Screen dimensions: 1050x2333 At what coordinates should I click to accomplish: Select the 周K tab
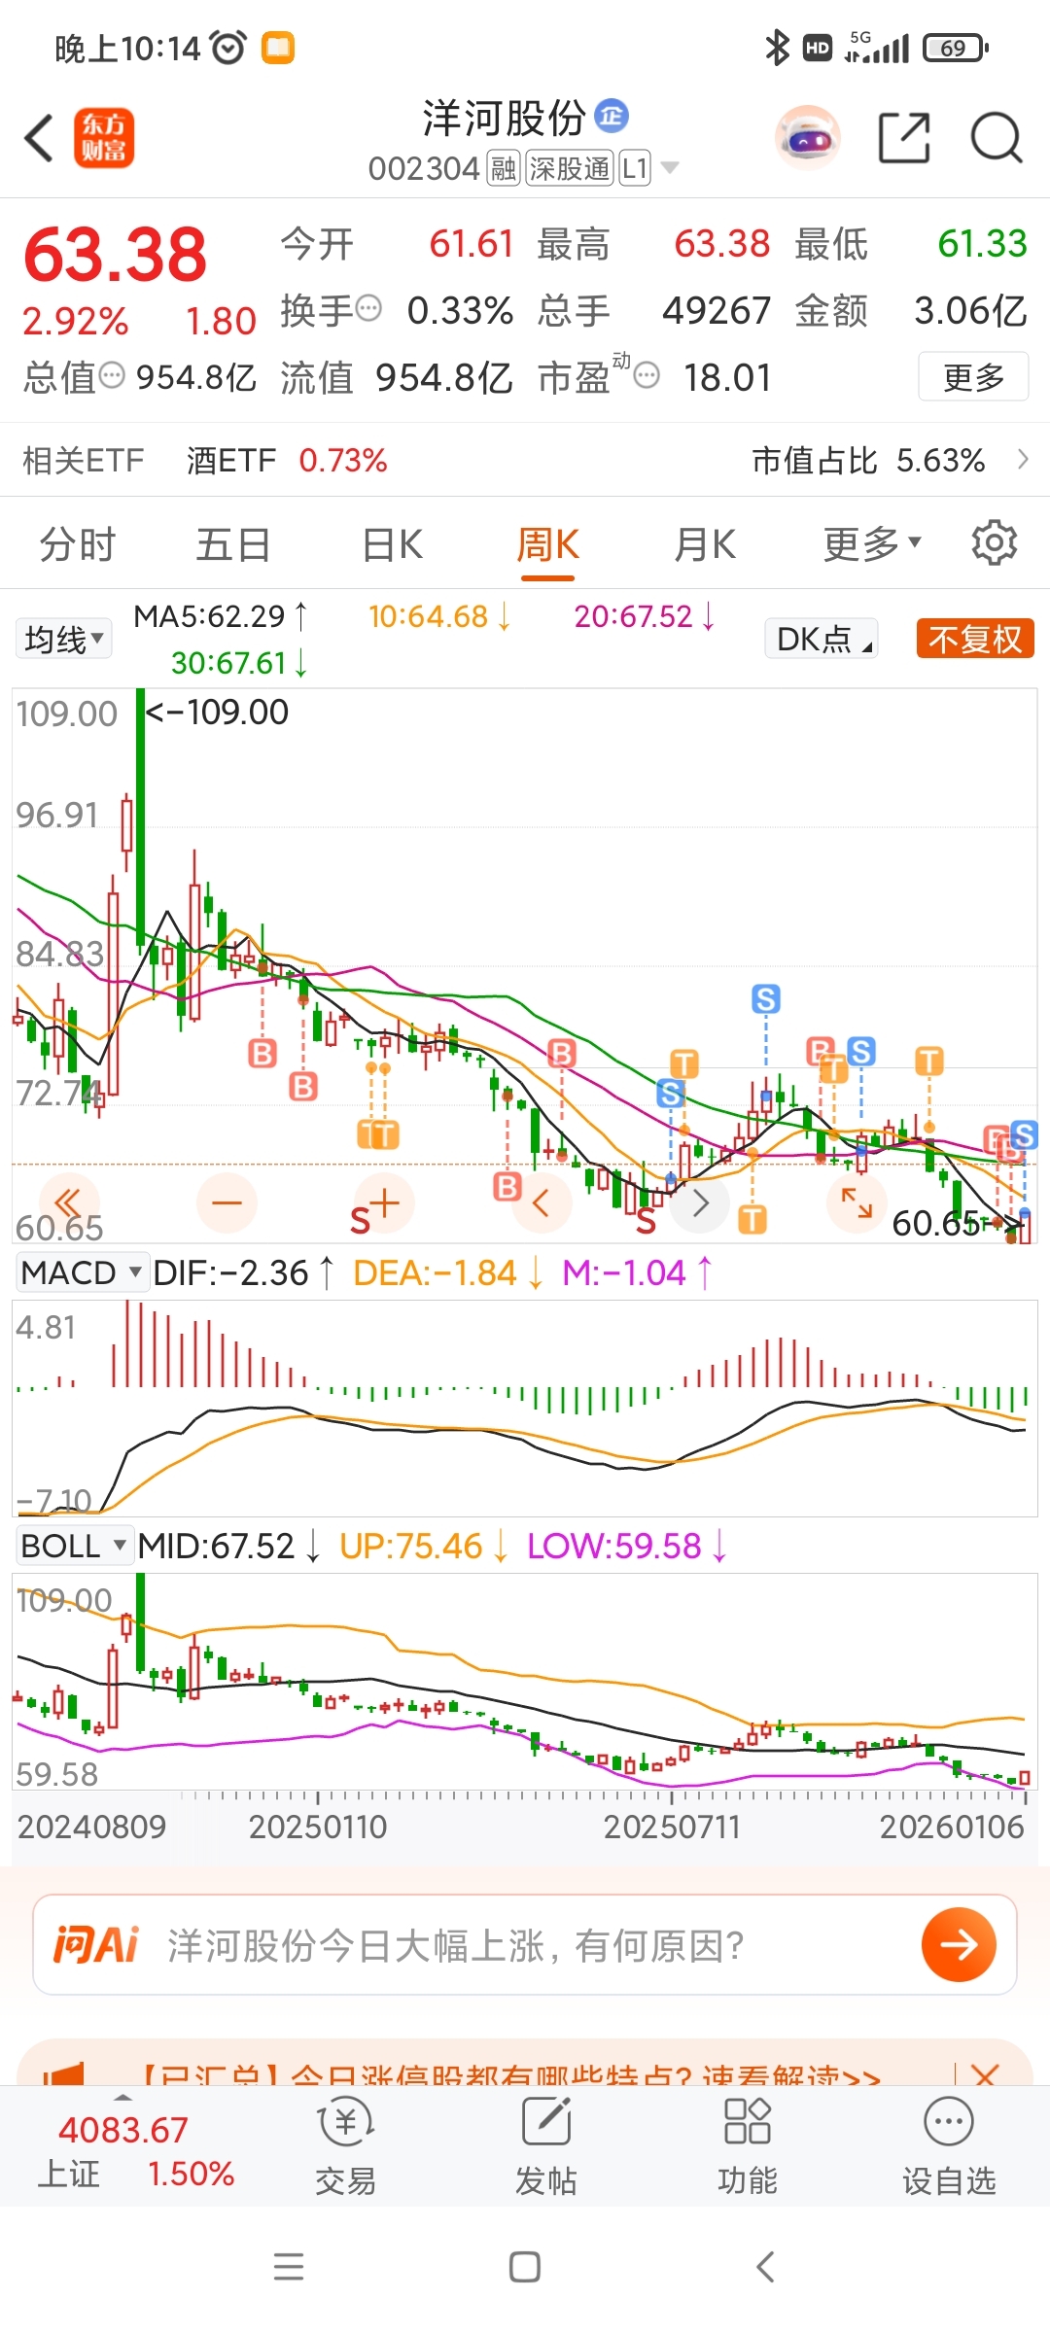547,543
